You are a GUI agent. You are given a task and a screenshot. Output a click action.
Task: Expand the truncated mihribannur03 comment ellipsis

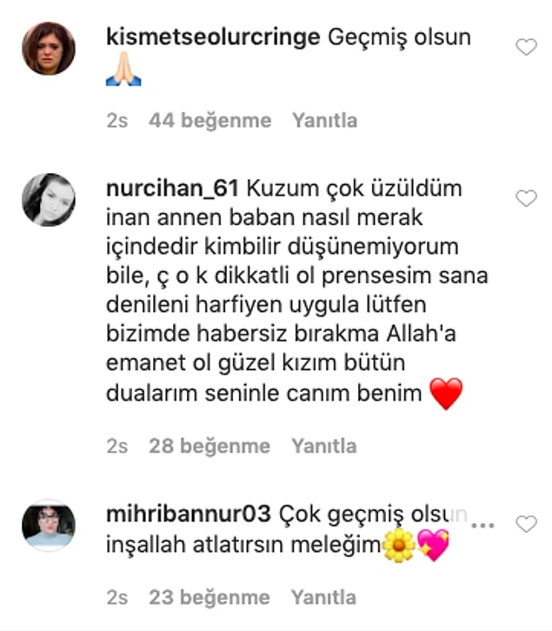482,525
